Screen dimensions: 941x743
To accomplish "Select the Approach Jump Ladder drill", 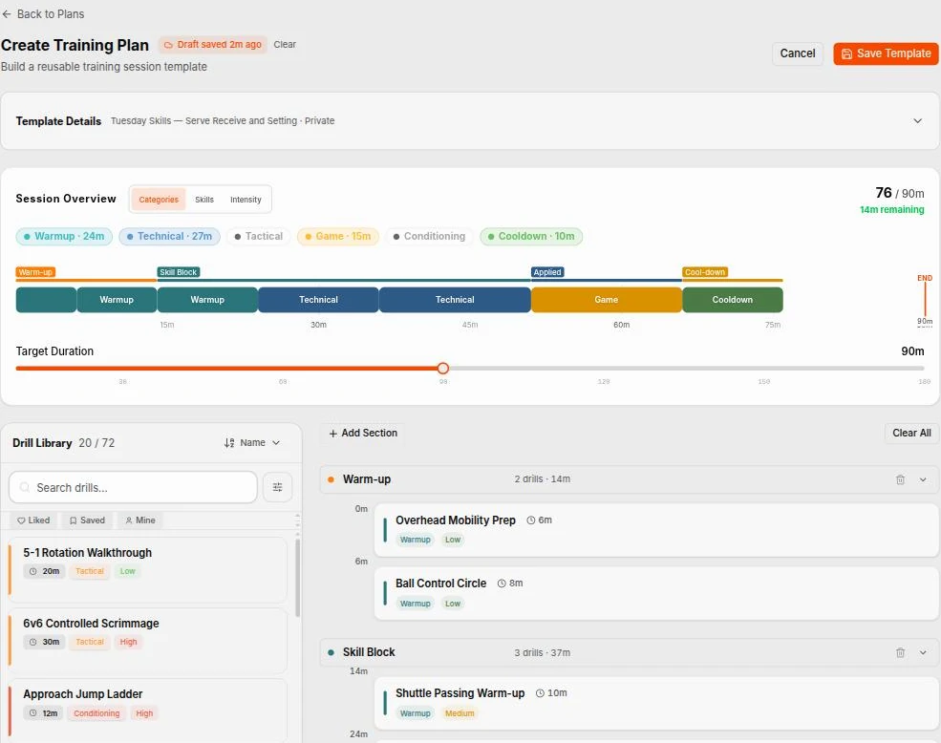I will click(148, 711).
